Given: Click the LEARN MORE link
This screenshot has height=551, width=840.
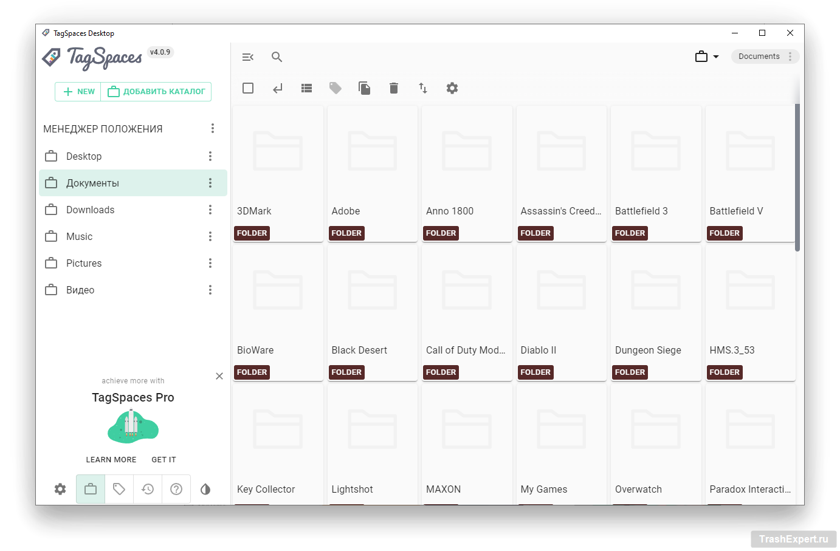Looking at the screenshot, I should tap(111, 460).
